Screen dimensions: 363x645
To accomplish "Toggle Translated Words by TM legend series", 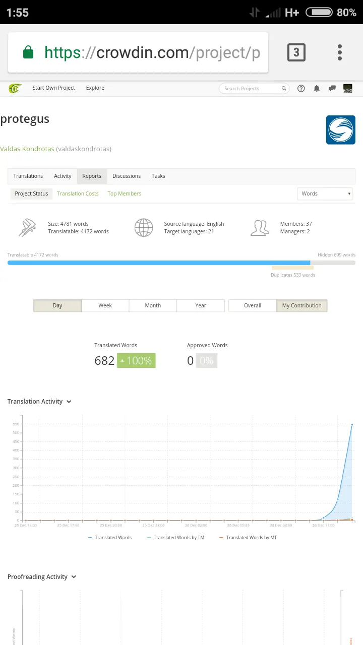I will pos(175,538).
